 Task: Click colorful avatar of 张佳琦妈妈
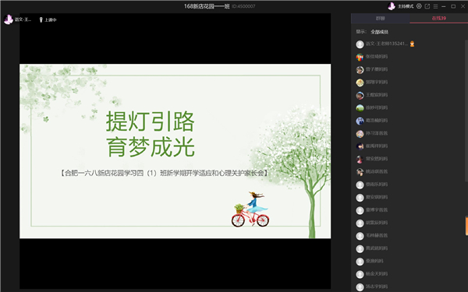pos(360,57)
